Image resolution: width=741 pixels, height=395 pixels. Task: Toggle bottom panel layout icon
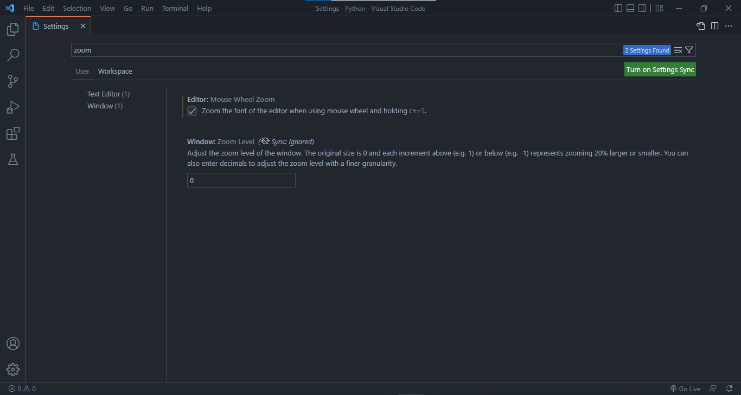630,8
